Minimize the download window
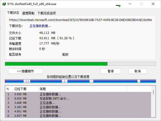 [x=130, y=4]
